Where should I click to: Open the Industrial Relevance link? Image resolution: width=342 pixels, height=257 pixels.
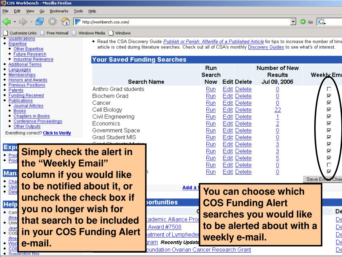click(33, 59)
